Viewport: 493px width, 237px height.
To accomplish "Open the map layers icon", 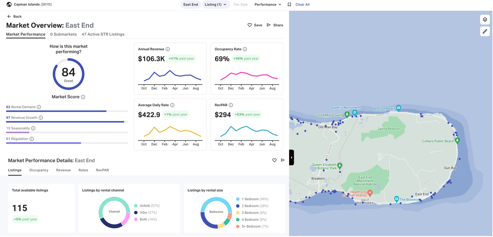I will [485, 19].
